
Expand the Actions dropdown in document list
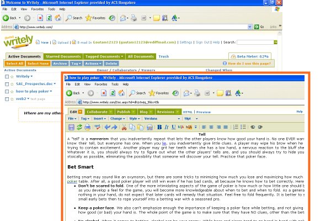point(93,64)
